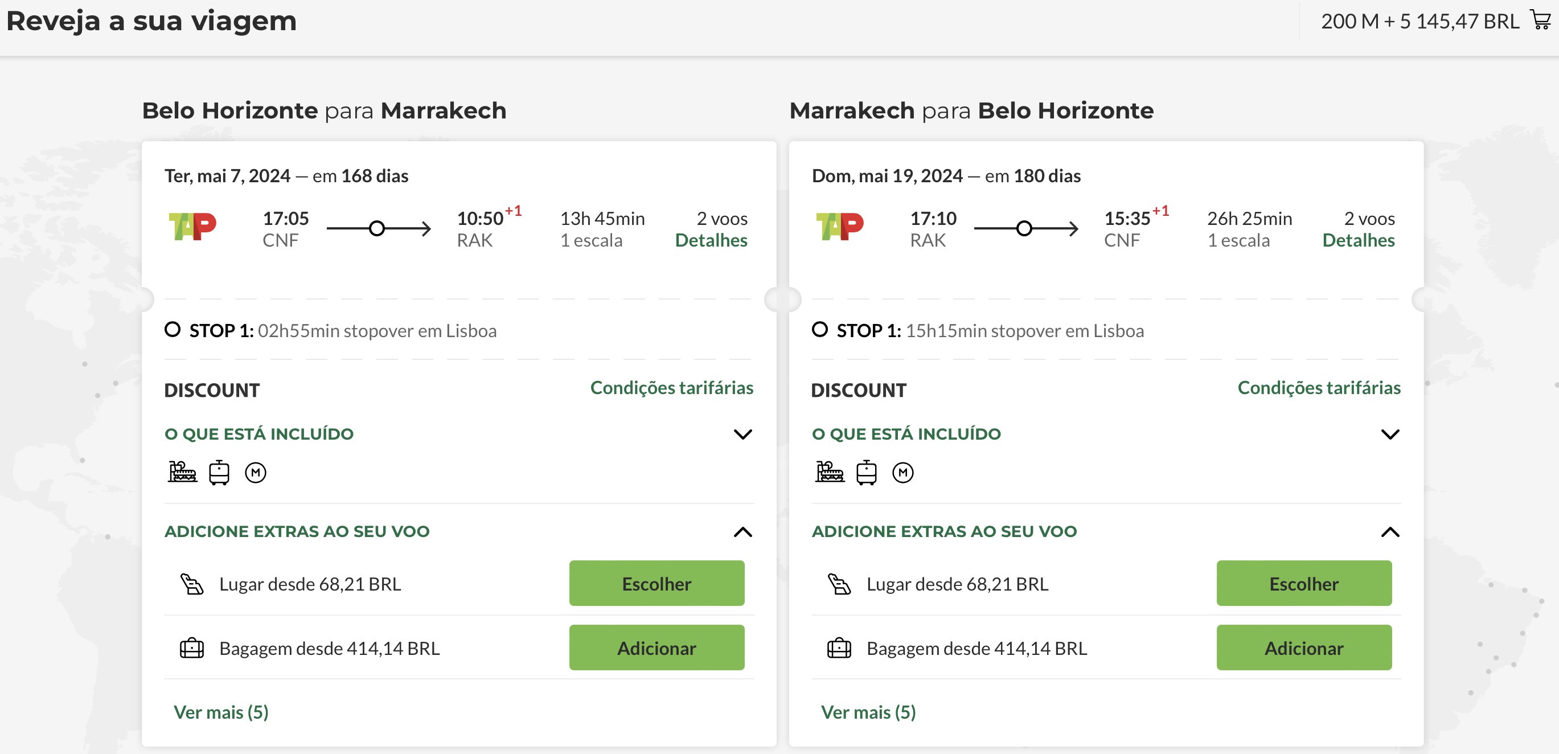Click TAP logo on outbound flight
Image resolution: width=1559 pixels, height=754 pixels.
click(192, 227)
